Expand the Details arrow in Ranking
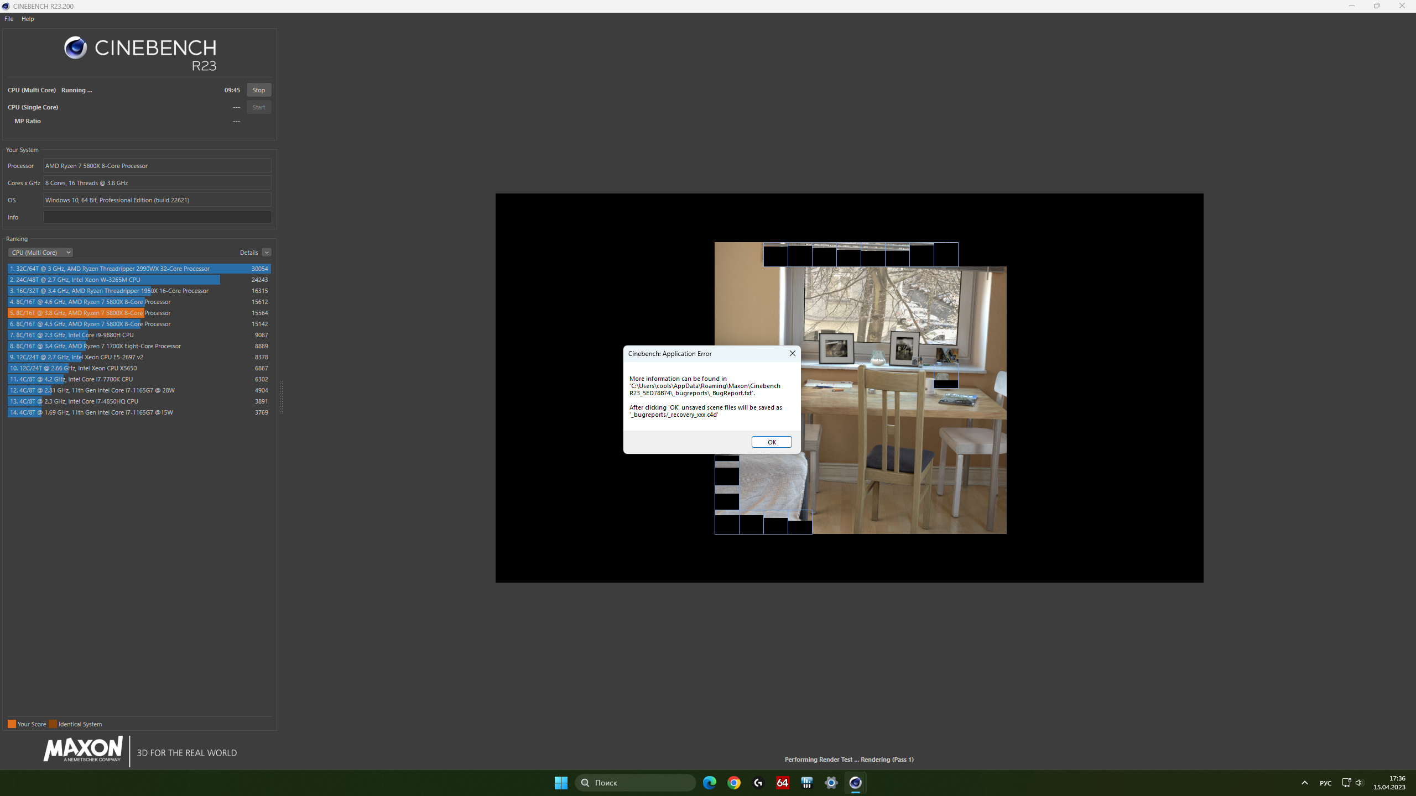1416x796 pixels. pyautogui.click(x=267, y=253)
